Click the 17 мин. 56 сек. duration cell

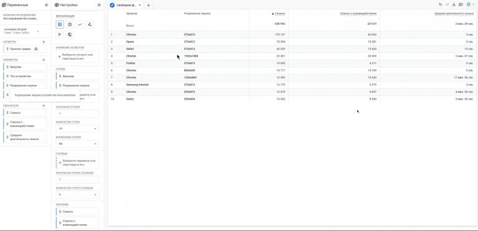(463, 77)
